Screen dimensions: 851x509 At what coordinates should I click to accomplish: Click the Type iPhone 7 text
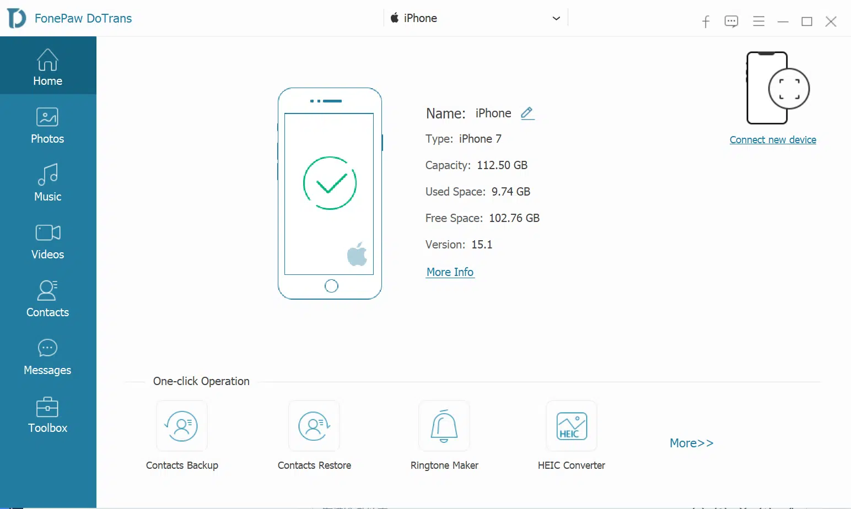(464, 139)
